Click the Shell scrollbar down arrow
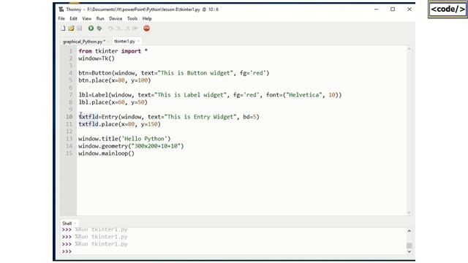Screen dimensions: 468x263 pyautogui.click(x=409, y=251)
